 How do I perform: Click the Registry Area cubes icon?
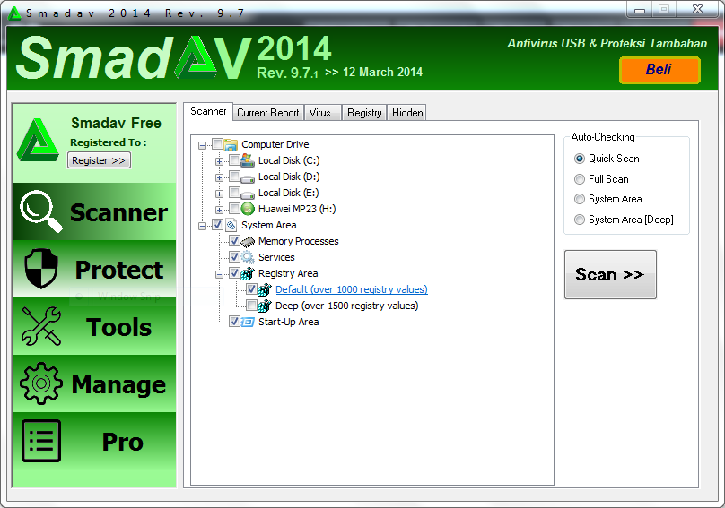[x=248, y=273]
